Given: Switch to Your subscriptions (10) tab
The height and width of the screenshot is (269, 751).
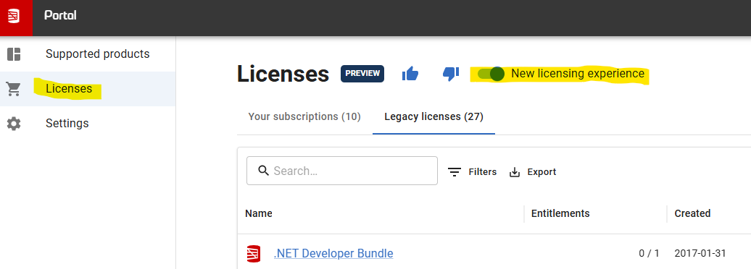Looking at the screenshot, I should (304, 116).
